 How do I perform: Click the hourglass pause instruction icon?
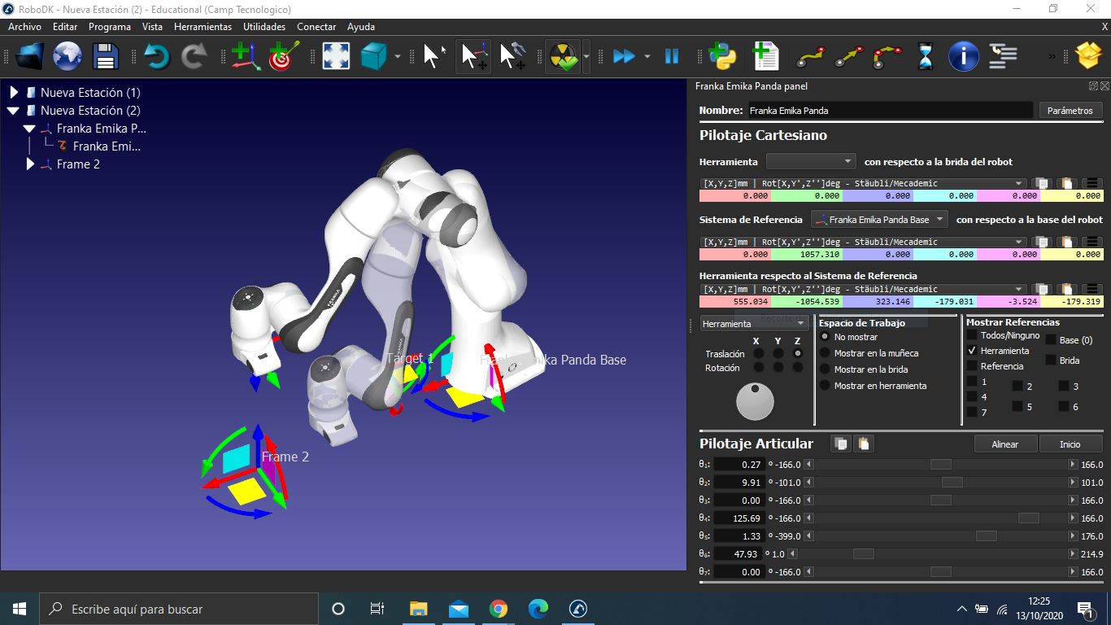click(926, 56)
